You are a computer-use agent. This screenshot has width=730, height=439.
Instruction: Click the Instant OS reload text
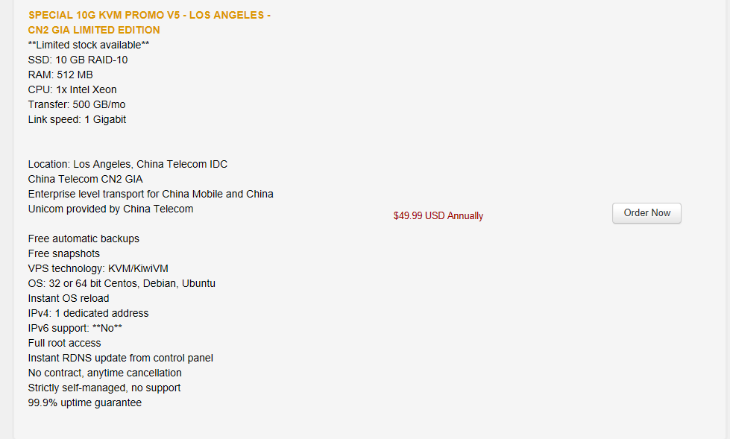(x=69, y=298)
